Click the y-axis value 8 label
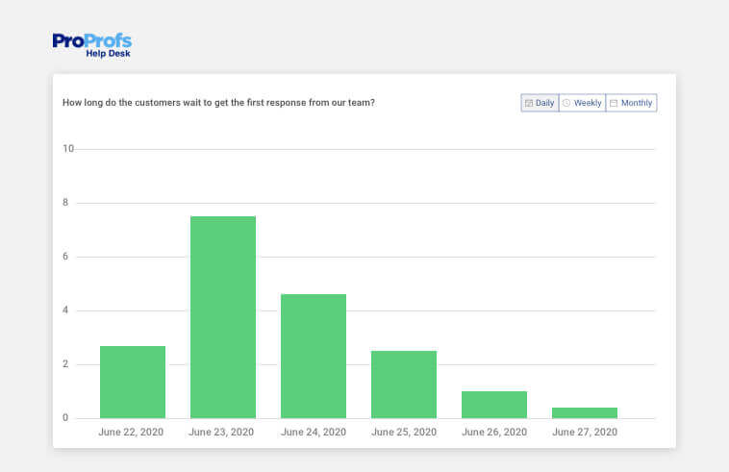729x472 pixels. pos(66,203)
